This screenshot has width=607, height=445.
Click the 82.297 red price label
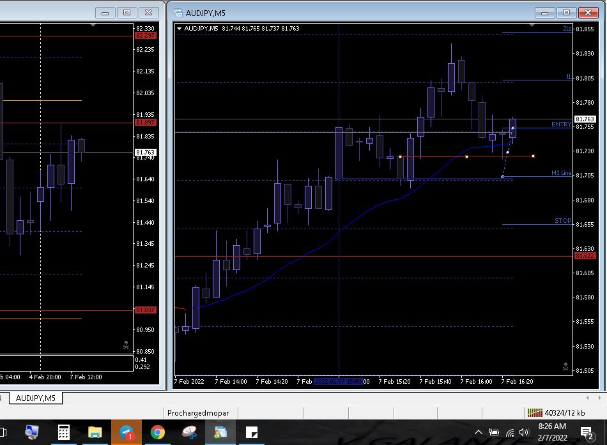145,36
